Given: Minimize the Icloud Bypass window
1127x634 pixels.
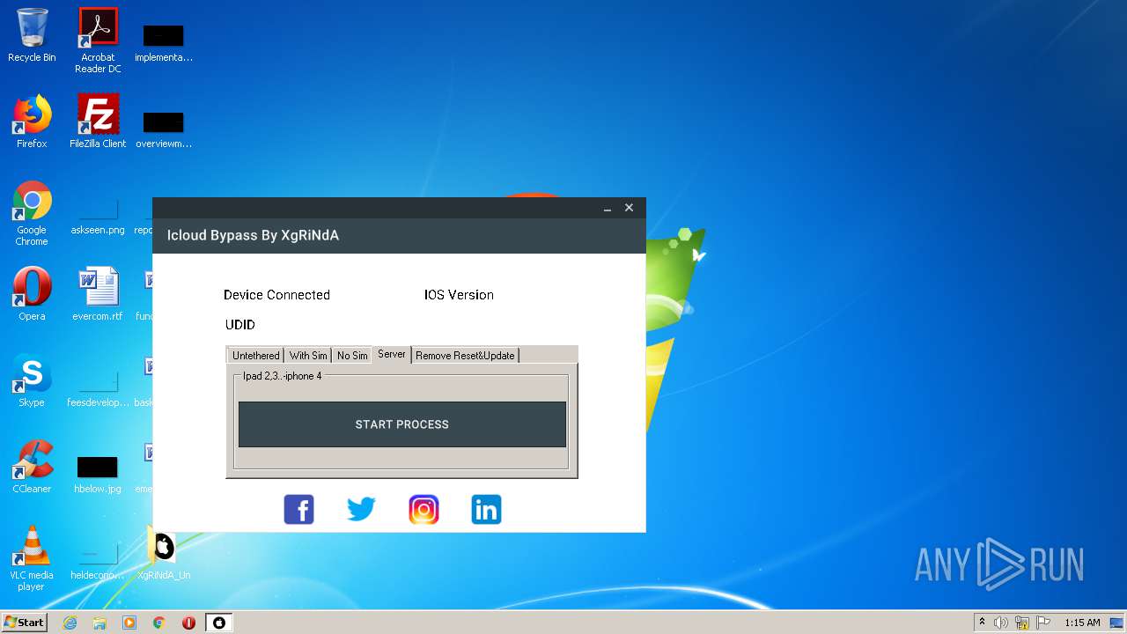Looking at the screenshot, I should tap(608, 208).
